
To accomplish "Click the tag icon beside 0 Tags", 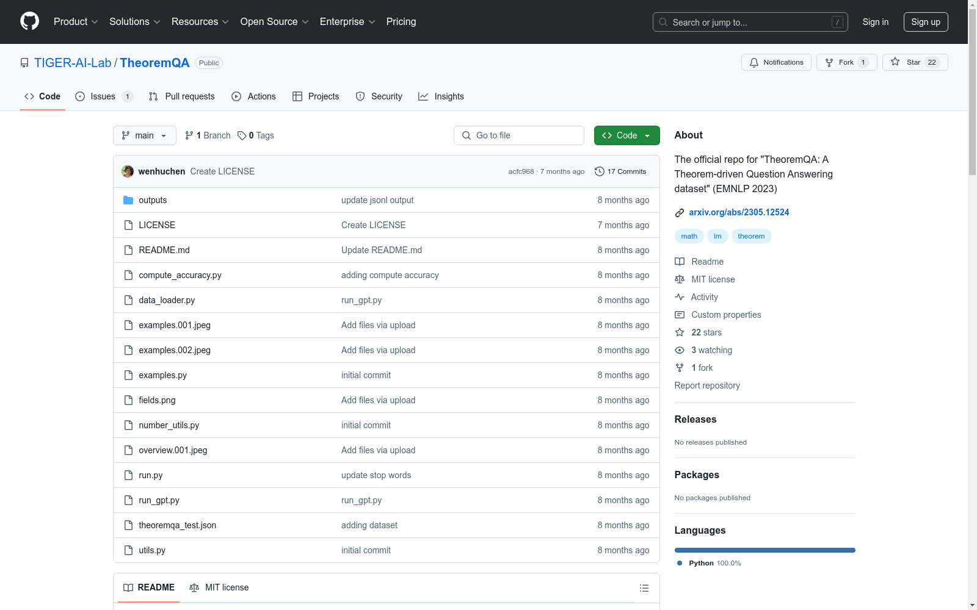I will tap(242, 135).
